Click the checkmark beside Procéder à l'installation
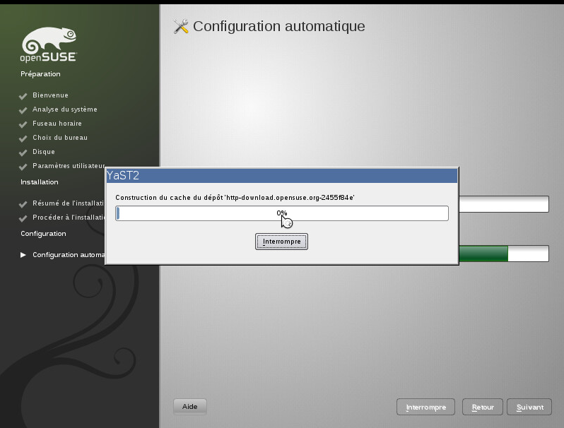Screen dimensions: 564x428 coord(23,218)
